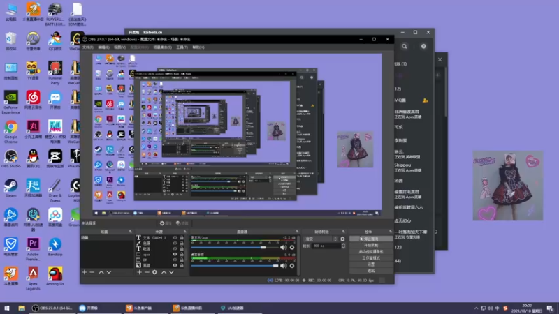Pop out the Audio Mixer dock panel
The height and width of the screenshot is (314, 559).
coord(297,232)
